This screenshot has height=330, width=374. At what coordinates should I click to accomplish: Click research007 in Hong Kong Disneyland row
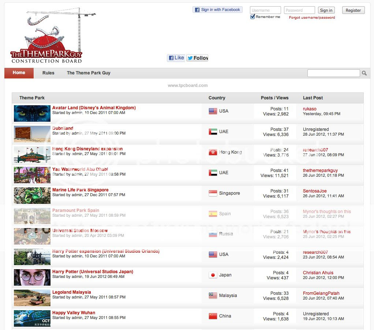tap(315, 150)
